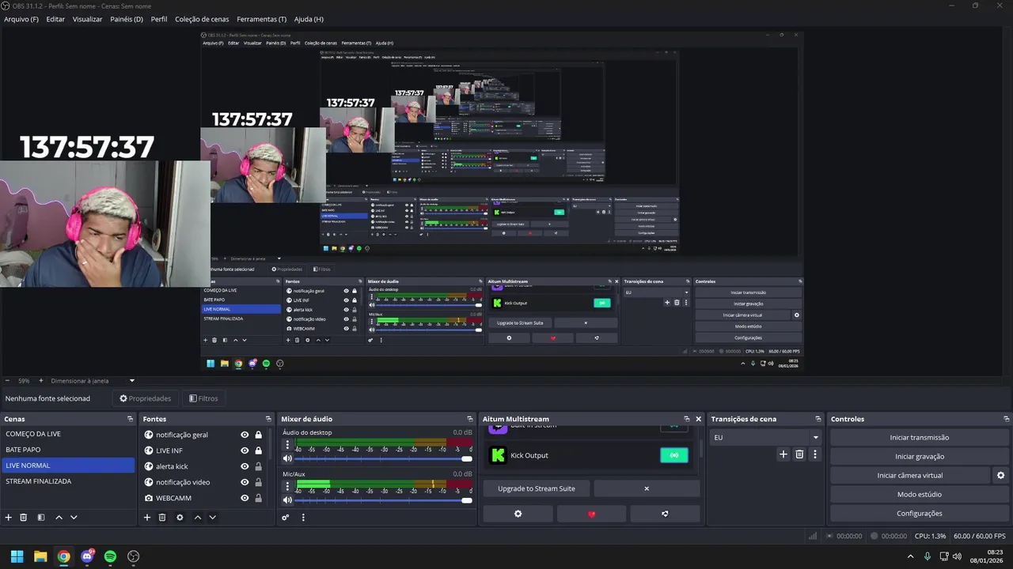Image resolution: width=1013 pixels, height=569 pixels.
Task: Add a new source in Fontes
Action: (146, 518)
